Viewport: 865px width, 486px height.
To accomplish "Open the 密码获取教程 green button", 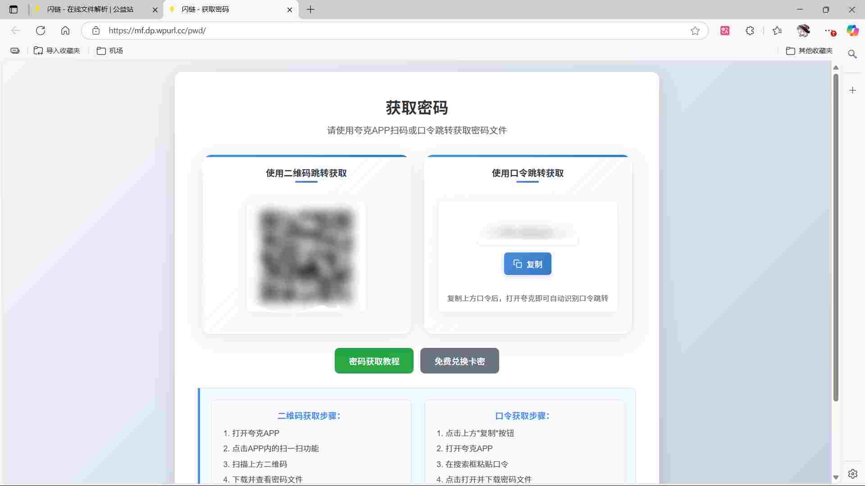I will (x=373, y=361).
